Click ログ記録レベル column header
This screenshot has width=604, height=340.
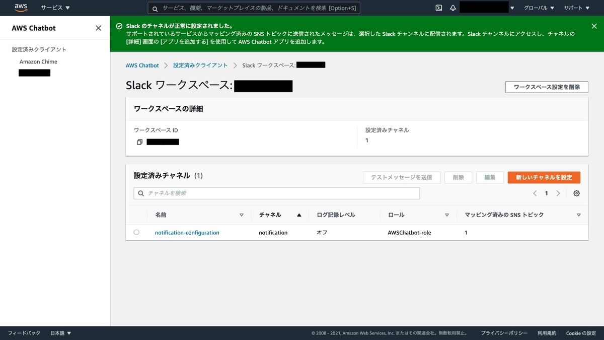pyautogui.click(x=336, y=215)
